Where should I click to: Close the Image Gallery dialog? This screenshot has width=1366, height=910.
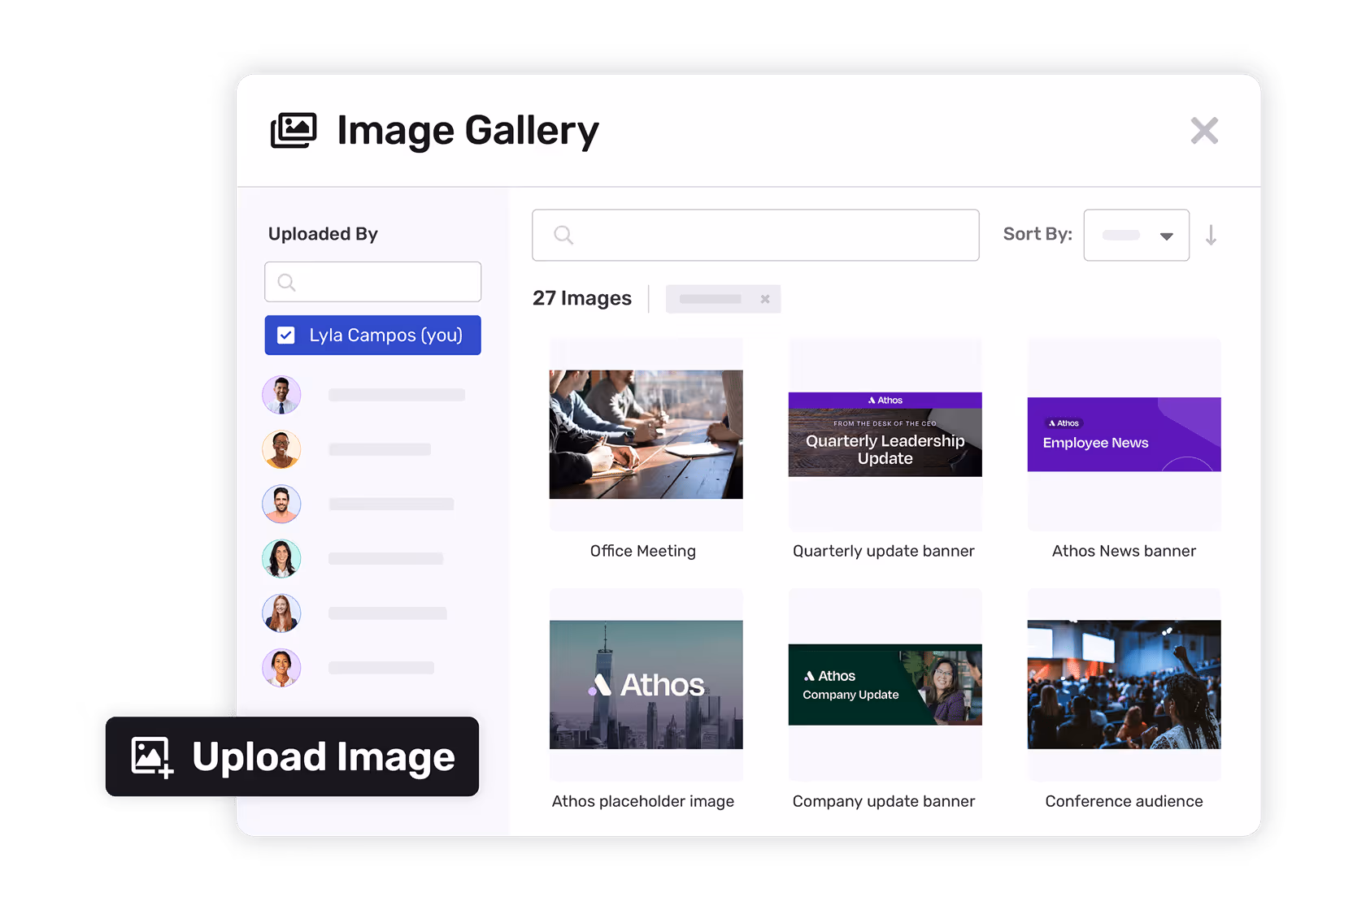1204,131
